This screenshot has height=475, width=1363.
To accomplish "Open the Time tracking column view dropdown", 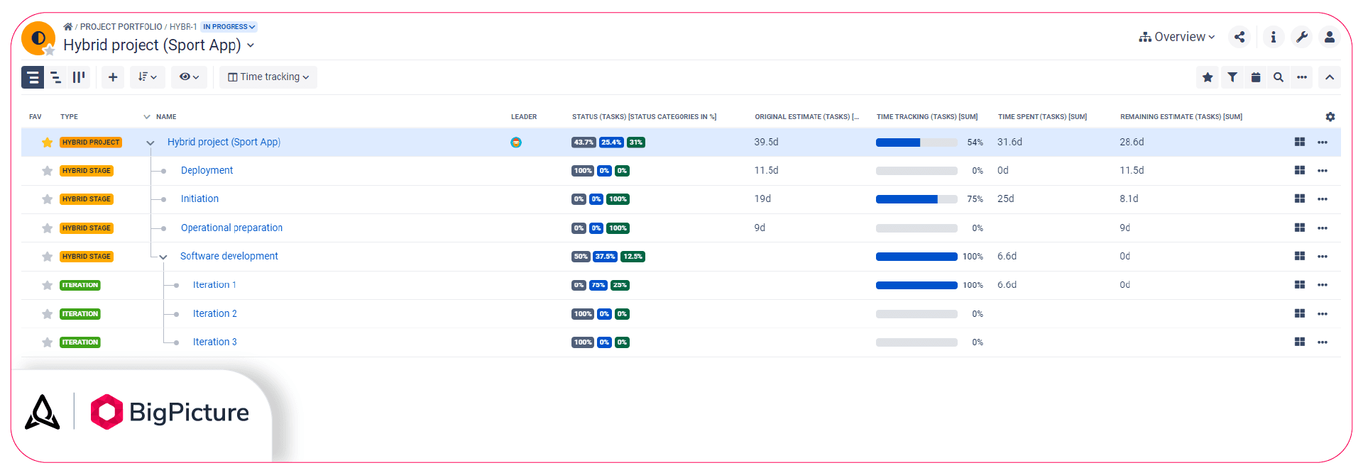I will [268, 77].
